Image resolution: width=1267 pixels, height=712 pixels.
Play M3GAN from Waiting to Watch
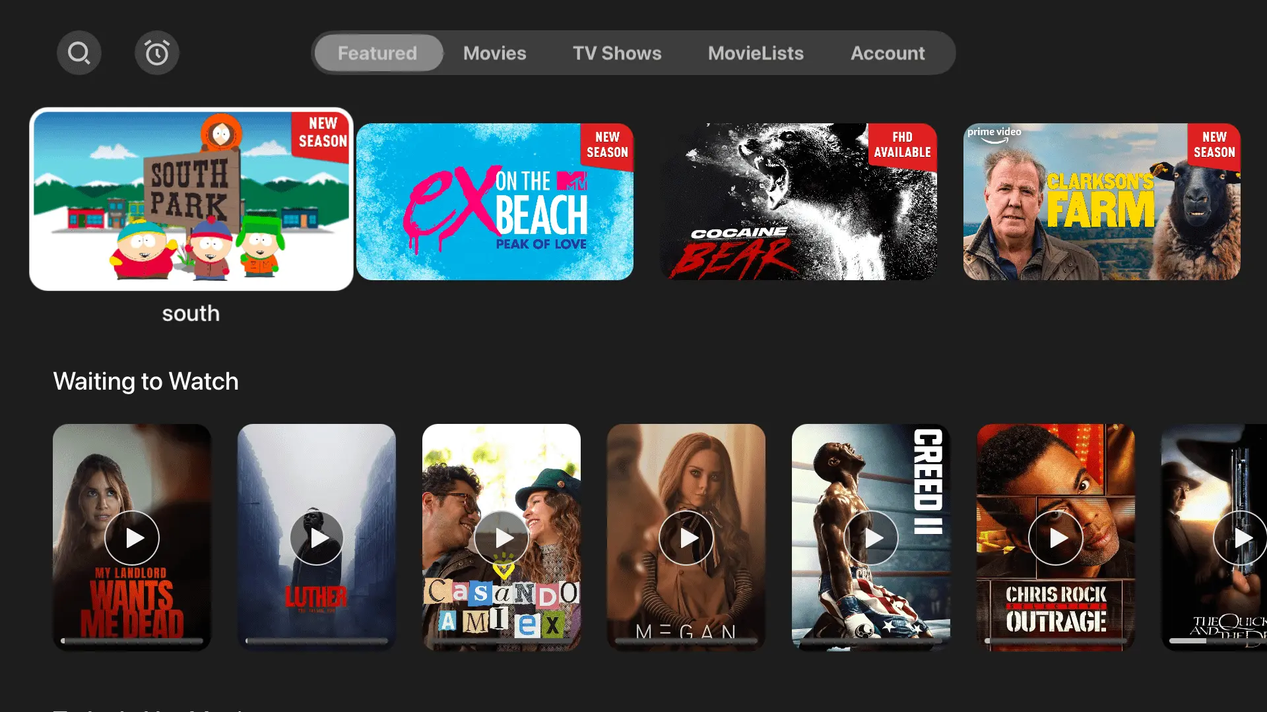point(686,537)
